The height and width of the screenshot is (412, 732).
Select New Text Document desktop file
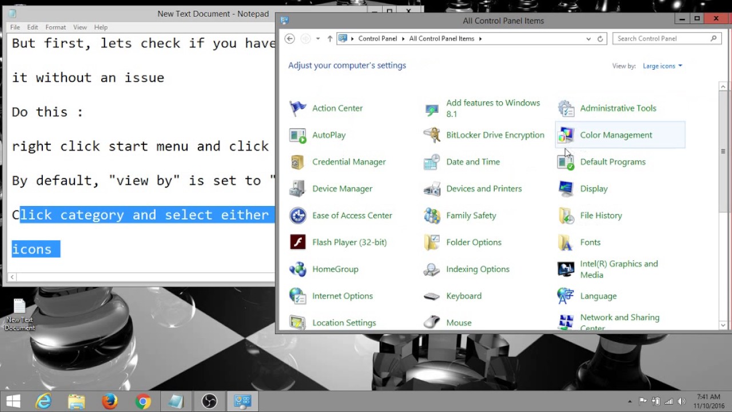(x=20, y=314)
